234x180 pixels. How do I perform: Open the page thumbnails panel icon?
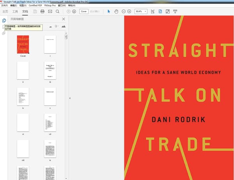(4, 20)
